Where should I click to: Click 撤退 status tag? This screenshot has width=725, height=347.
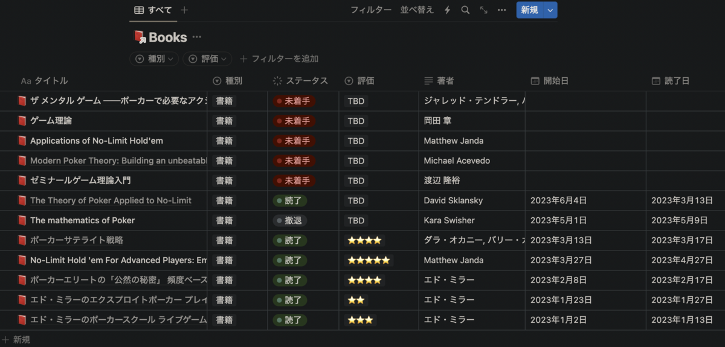[290, 220]
